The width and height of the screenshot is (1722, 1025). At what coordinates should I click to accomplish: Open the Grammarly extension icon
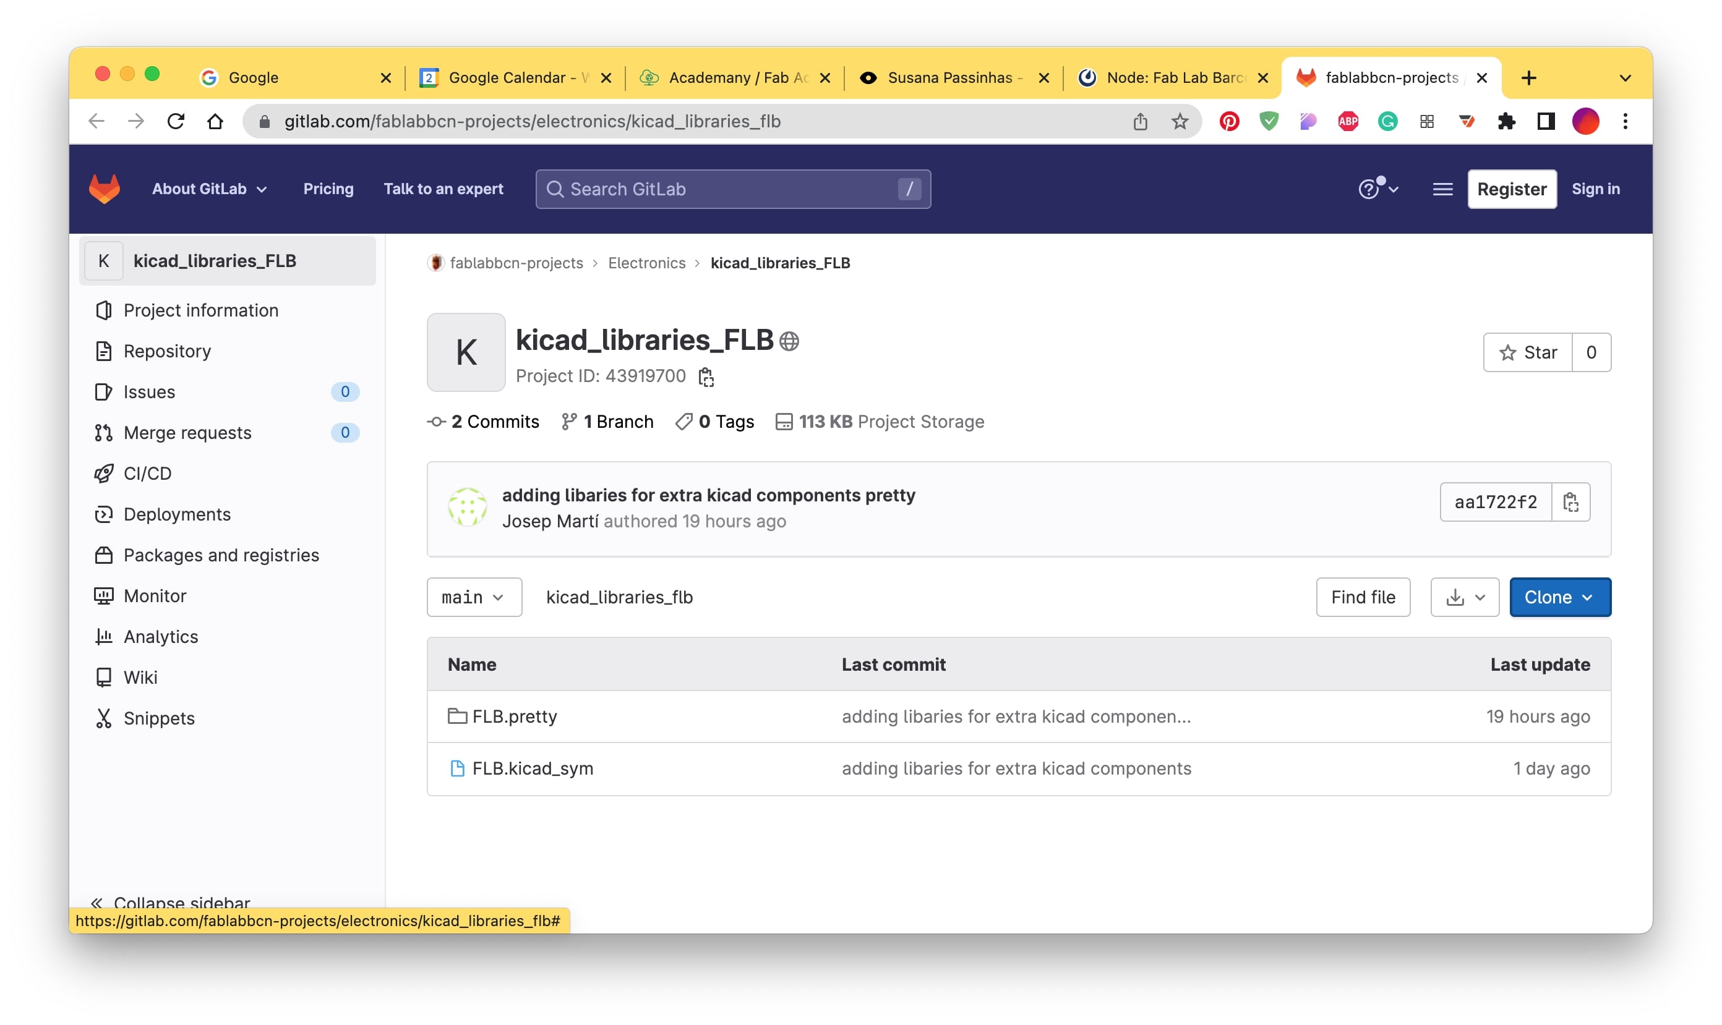tap(1387, 122)
